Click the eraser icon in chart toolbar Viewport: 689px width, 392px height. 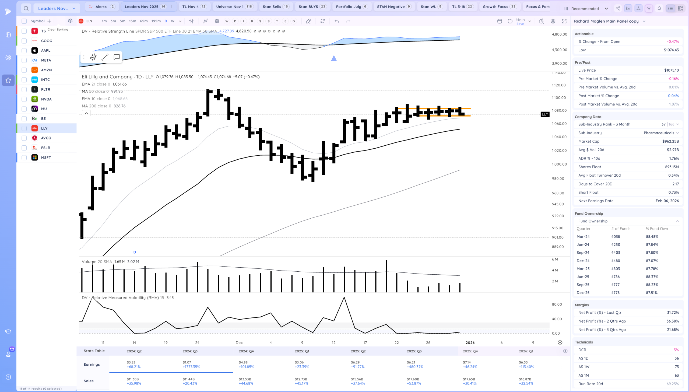[x=308, y=21]
